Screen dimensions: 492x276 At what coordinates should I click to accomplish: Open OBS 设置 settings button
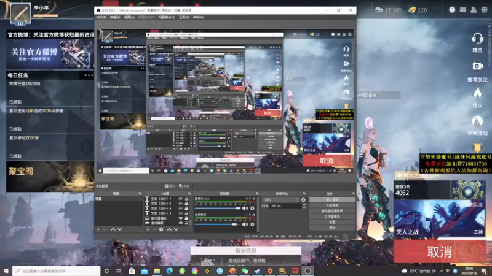coord(332,222)
